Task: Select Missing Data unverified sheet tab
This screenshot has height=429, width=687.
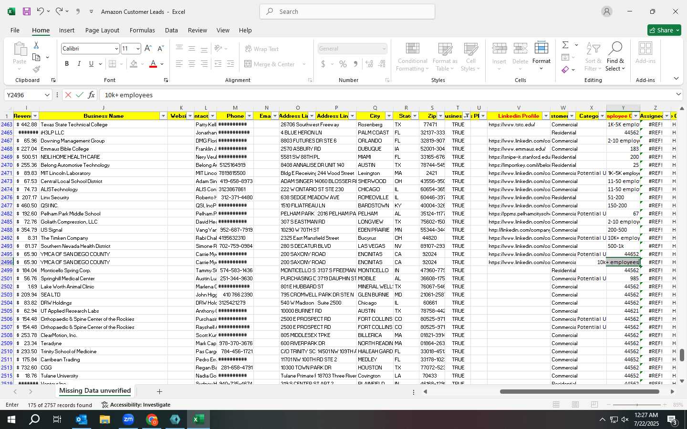Action: (94, 391)
